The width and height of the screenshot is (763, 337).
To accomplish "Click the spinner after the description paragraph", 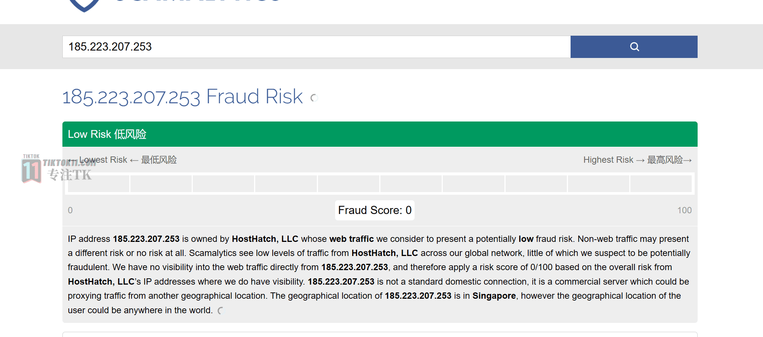I will 221,311.
